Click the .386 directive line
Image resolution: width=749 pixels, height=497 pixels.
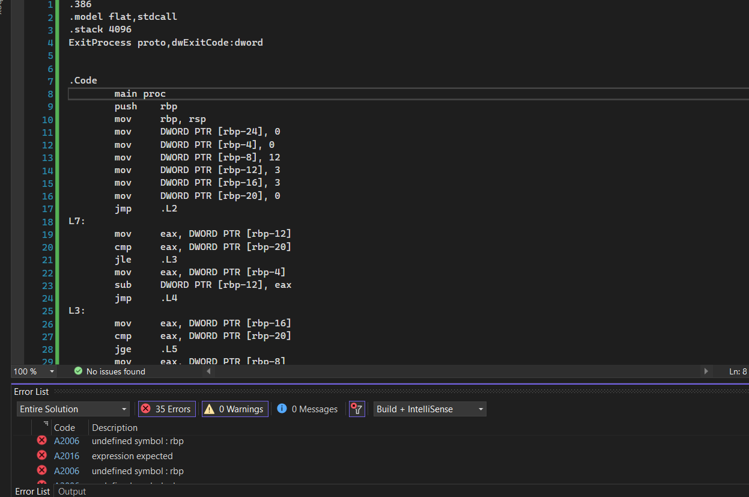point(80,4)
